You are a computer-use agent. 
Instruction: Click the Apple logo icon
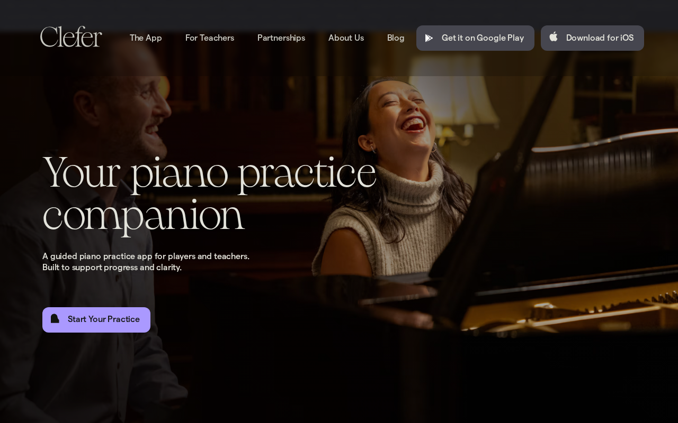[554, 36]
